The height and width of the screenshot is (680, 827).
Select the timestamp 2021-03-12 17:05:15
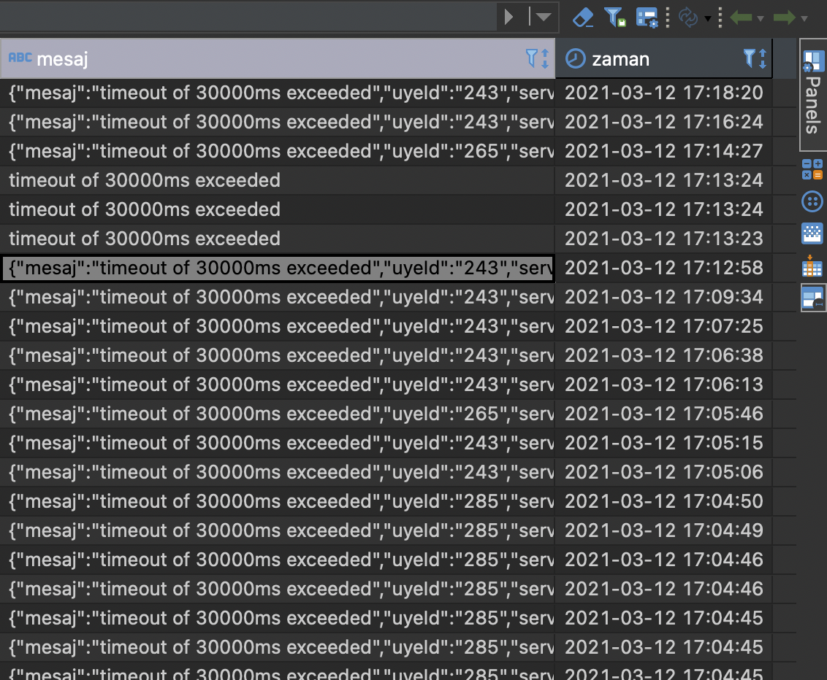663,444
